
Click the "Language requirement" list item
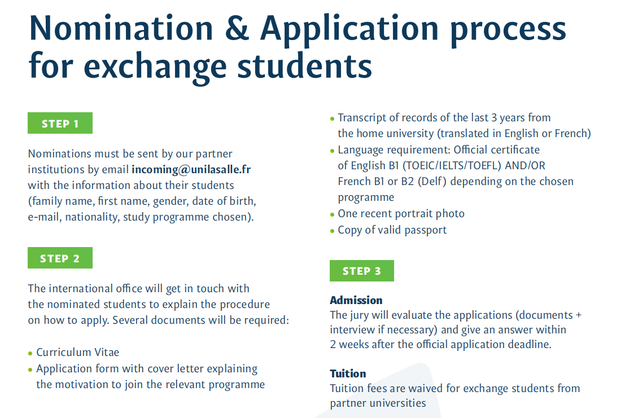[438, 150]
